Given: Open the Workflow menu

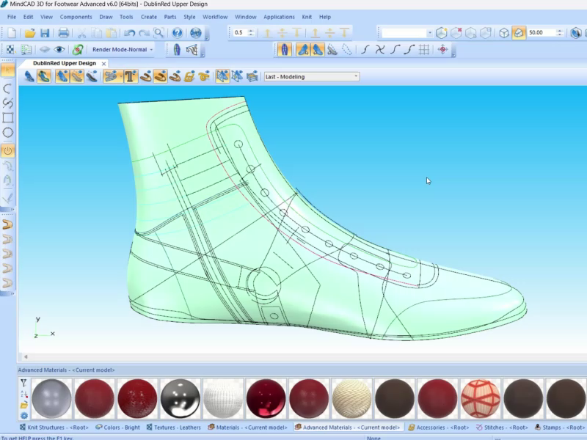Looking at the screenshot, I should pyautogui.click(x=215, y=17).
